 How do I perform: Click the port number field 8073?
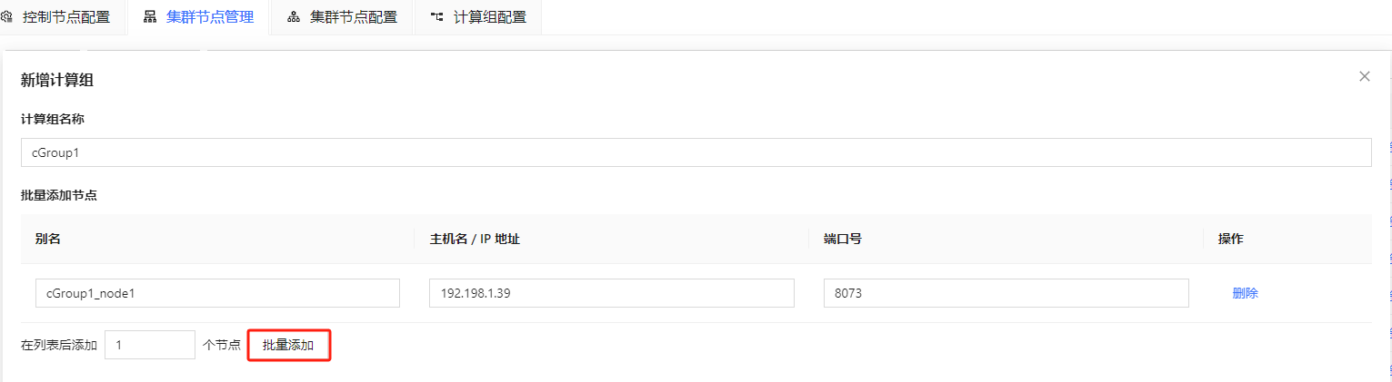(x=1006, y=293)
